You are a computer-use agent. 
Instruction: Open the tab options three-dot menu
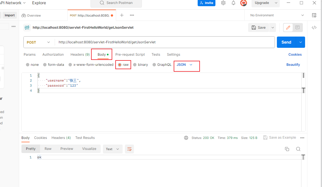(x=132, y=15)
